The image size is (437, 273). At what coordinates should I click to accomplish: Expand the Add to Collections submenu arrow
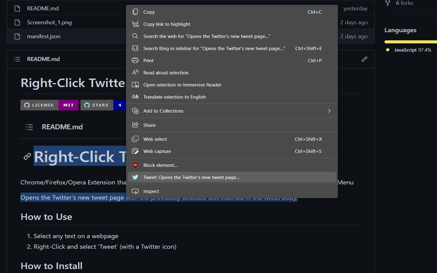(329, 111)
